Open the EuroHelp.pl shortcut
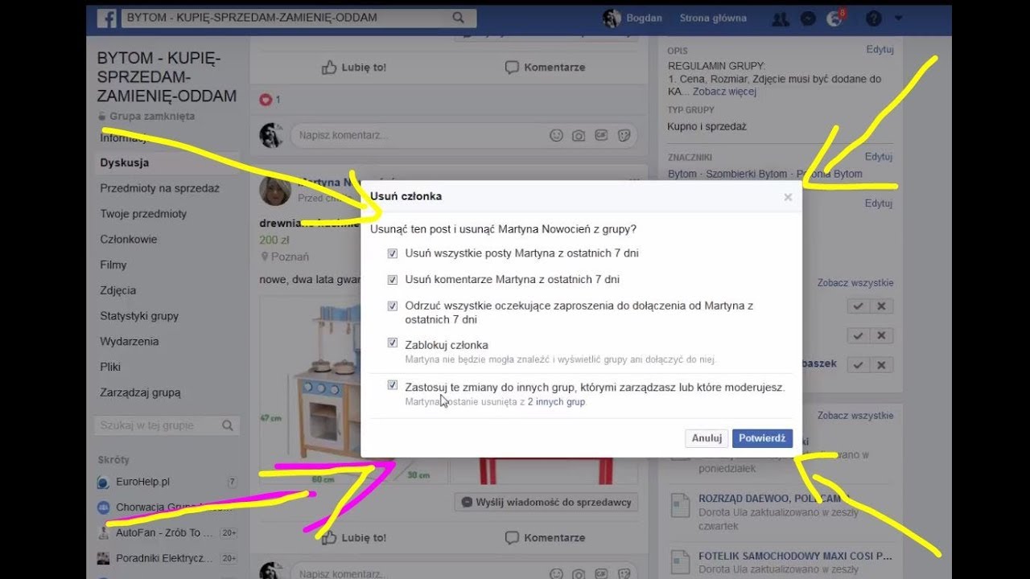This screenshot has width=1030, height=579. 142,482
